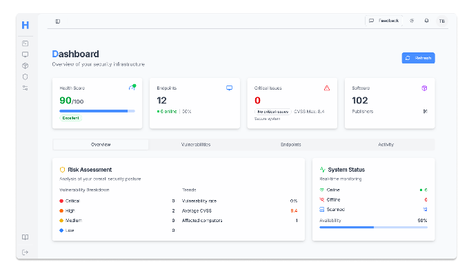469x269 pixels.
Task: Toggle the sidebar panel icon
Action: point(57,21)
